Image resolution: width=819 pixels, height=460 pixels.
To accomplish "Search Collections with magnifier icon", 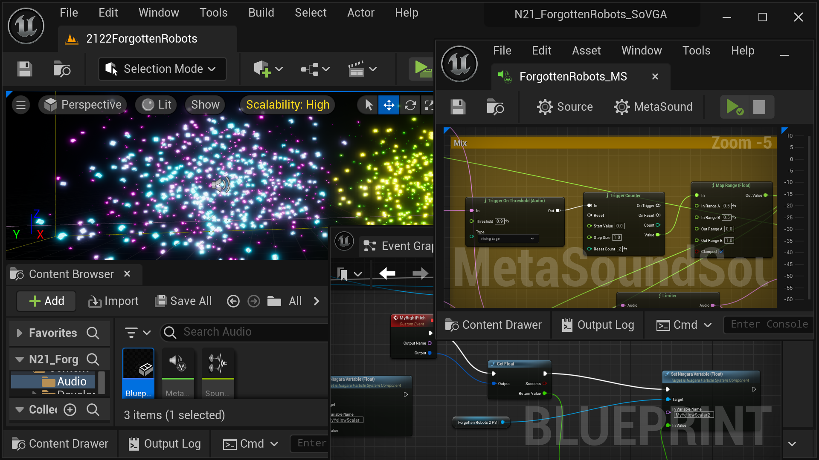I will [93, 410].
